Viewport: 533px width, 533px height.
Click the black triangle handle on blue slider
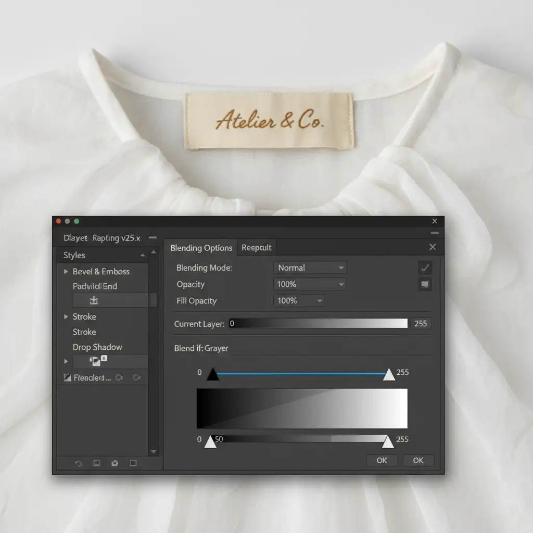tap(213, 375)
